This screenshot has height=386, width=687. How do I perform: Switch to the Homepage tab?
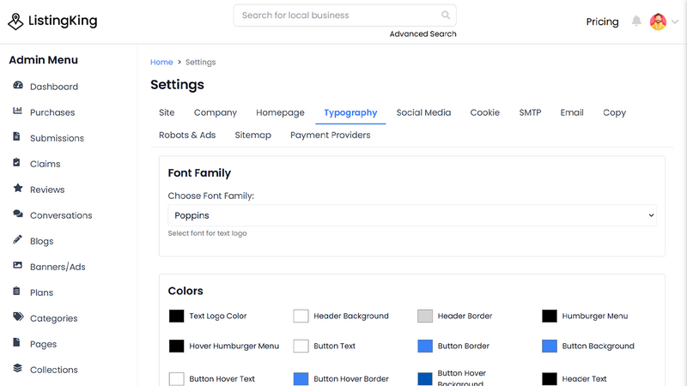tap(280, 112)
